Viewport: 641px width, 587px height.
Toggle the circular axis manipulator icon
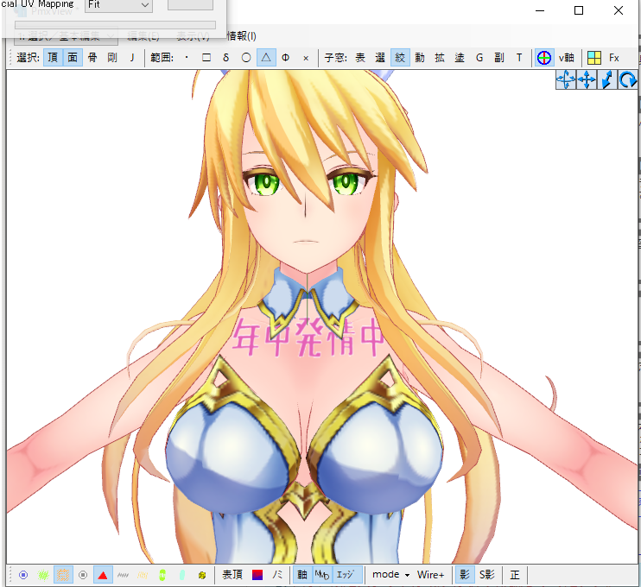544,58
